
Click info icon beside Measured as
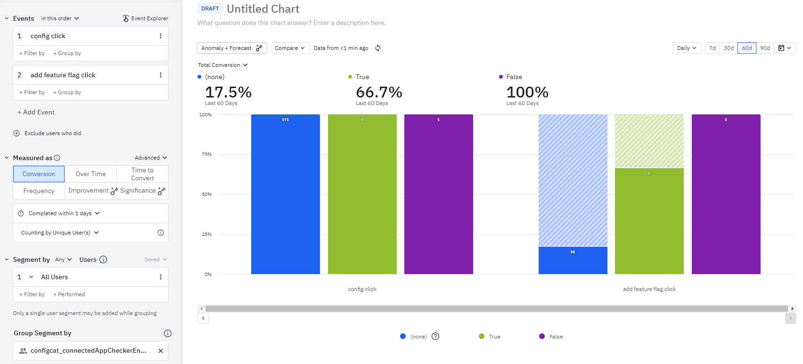pyautogui.click(x=57, y=158)
